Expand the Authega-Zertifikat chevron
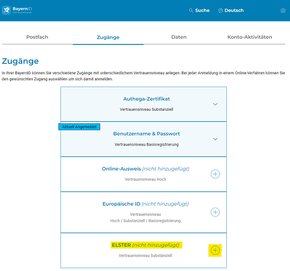This screenshot has height=271, width=290. click(215, 104)
